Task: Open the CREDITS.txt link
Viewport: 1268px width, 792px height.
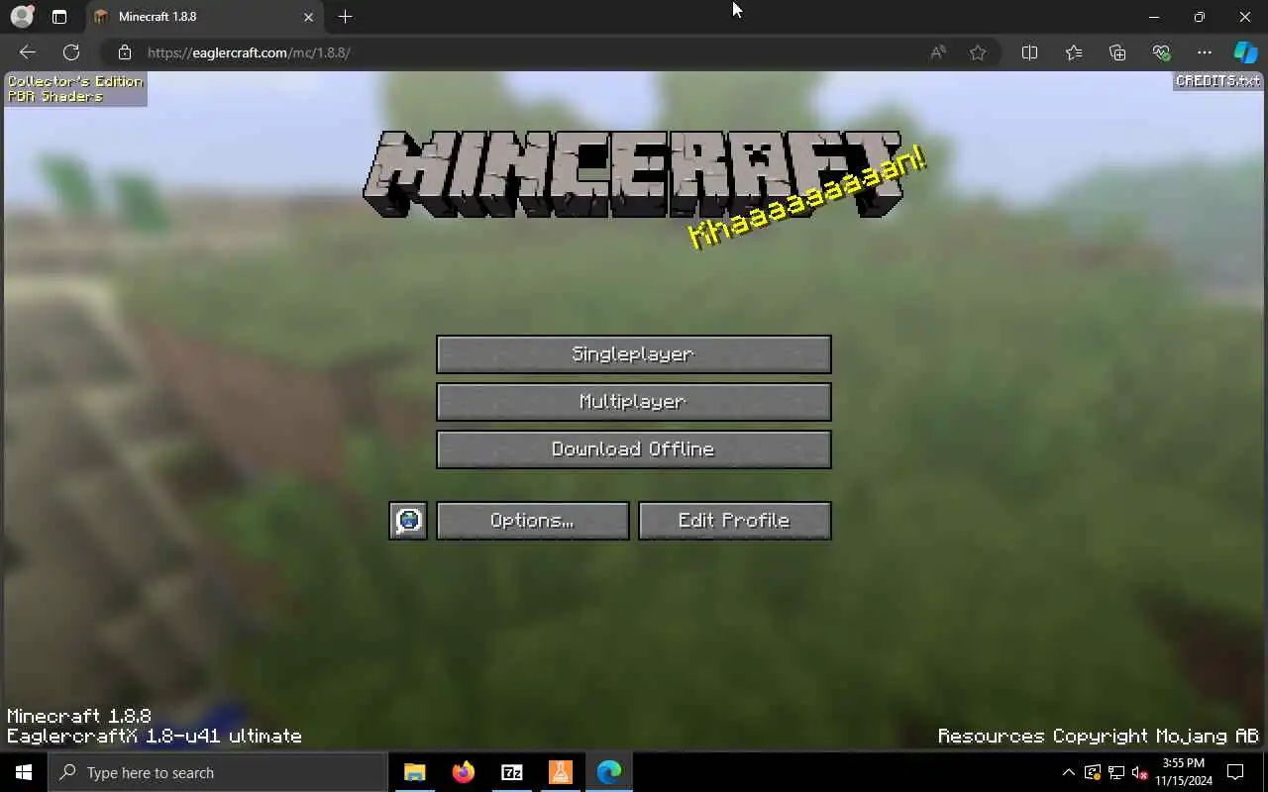Action: pyautogui.click(x=1218, y=81)
